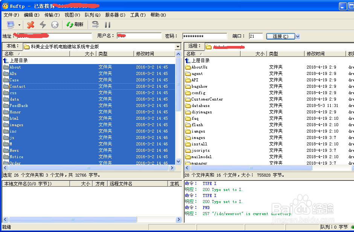Expand the local path dropdown arrow

pyautogui.click(x=177, y=47)
